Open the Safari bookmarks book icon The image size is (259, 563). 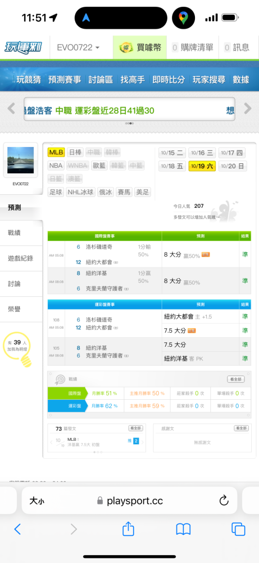(183, 529)
